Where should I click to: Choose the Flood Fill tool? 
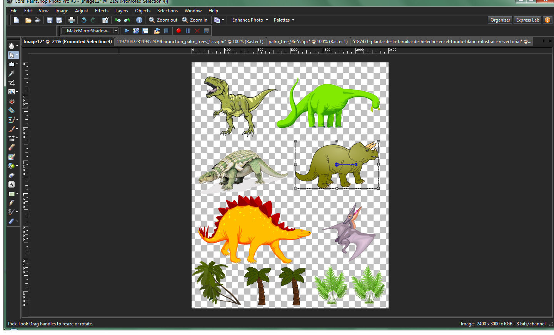(12, 166)
